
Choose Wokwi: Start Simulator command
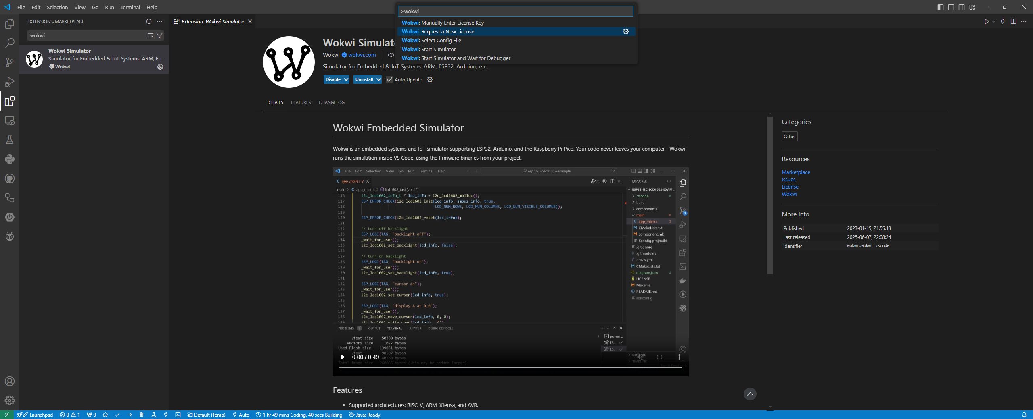pyautogui.click(x=516, y=49)
